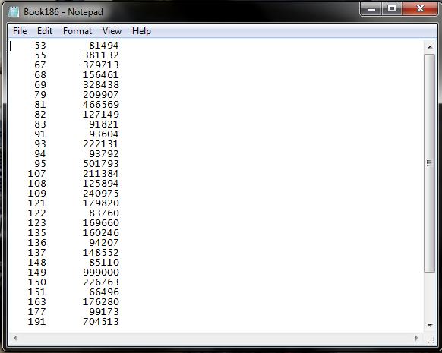This screenshot has height=353, width=442.
Task: Click the vertical scrollbar up arrow
Action: [430, 47]
